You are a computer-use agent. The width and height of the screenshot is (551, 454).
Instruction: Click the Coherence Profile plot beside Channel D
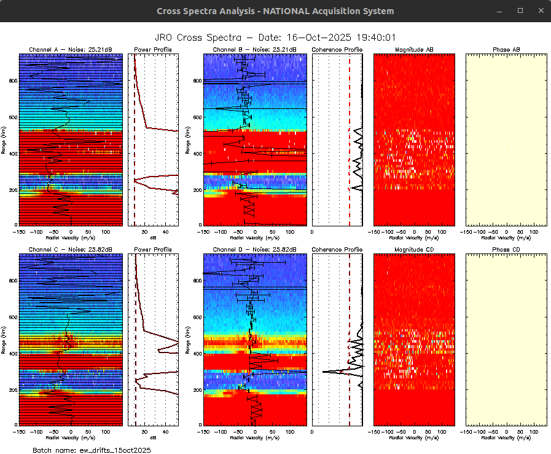[x=337, y=340]
